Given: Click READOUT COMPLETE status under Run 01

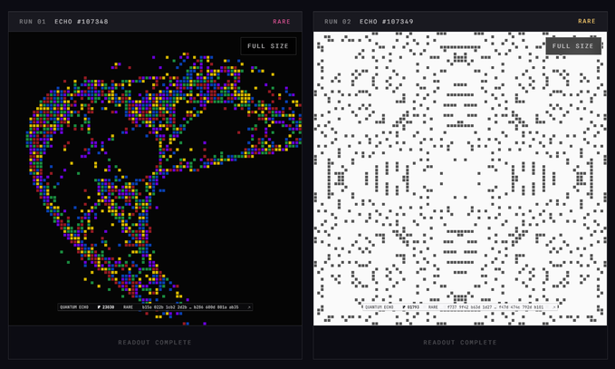Looking at the screenshot, I should pos(155,343).
